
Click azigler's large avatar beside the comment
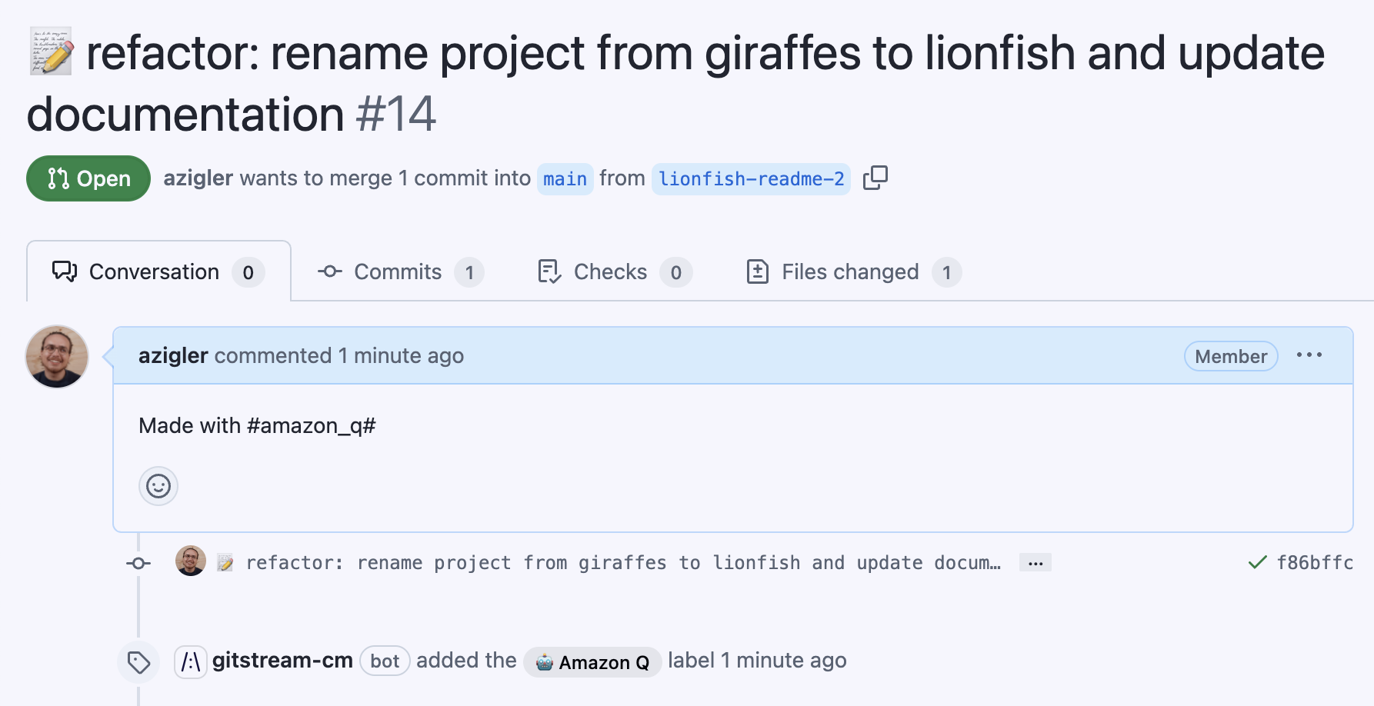click(x=57, y=357)
